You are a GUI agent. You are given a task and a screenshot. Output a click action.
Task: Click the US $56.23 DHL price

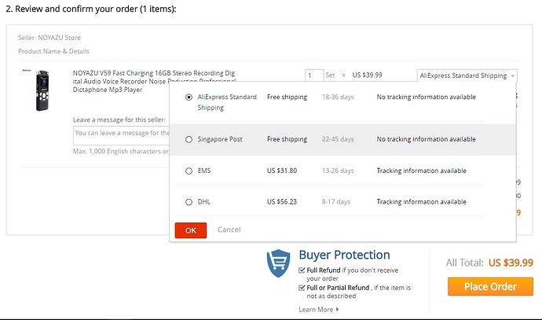[282, 202]
